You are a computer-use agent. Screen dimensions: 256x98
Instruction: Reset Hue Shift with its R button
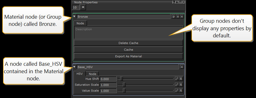(181, 79)
